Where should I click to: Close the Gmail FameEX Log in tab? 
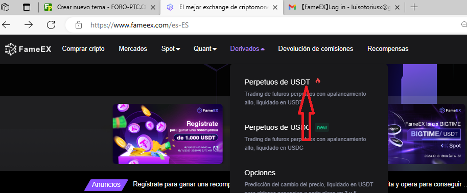pos(398,8)
